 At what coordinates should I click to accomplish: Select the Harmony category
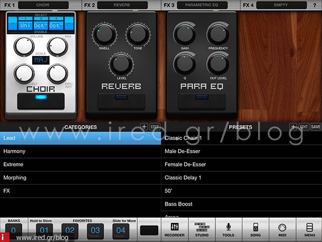[80, 151]
